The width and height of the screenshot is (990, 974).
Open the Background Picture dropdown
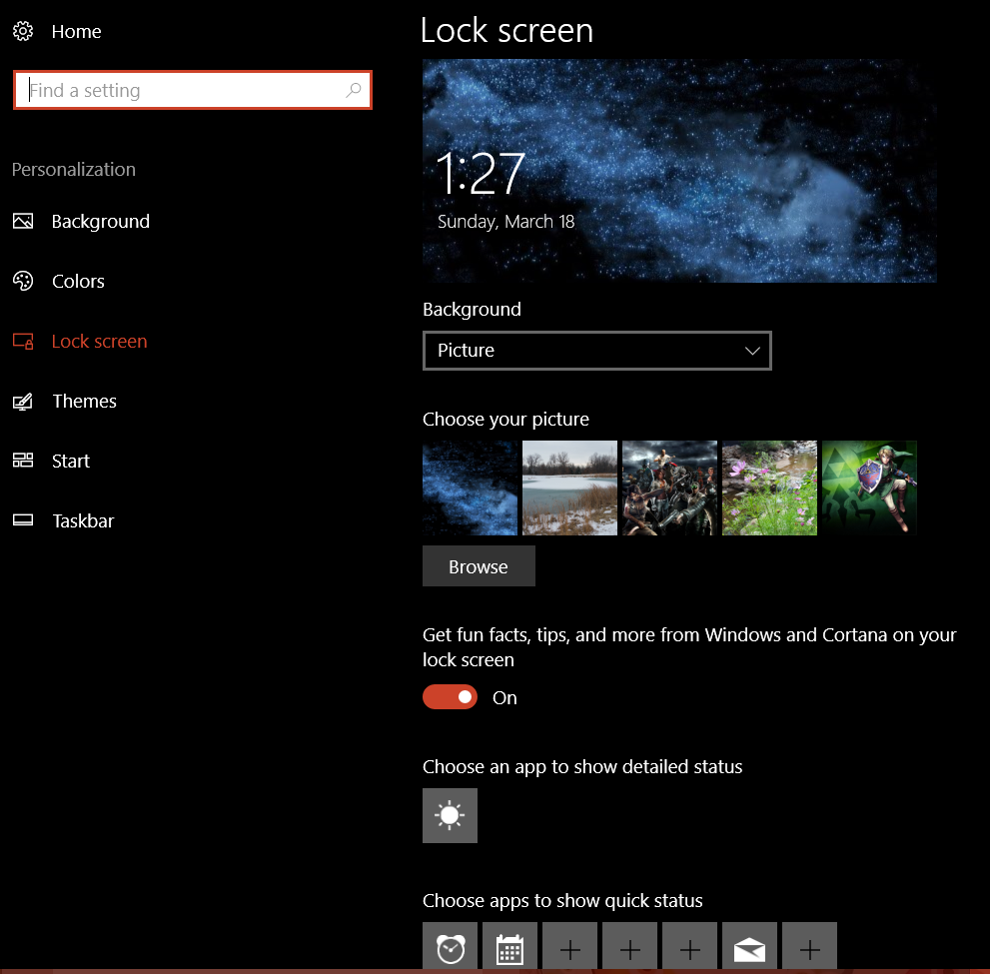[596, 351]
